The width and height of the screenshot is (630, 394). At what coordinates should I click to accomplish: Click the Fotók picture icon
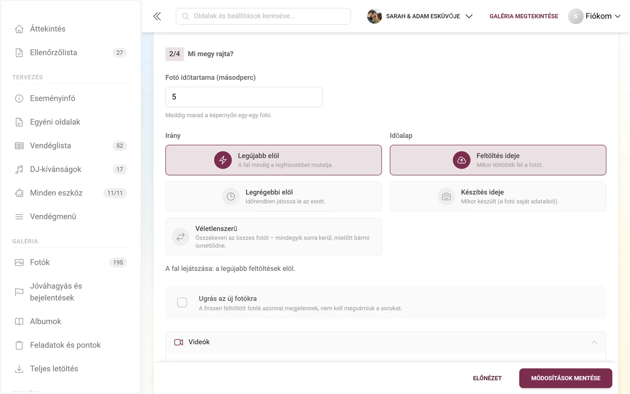[x=19, y=263]
